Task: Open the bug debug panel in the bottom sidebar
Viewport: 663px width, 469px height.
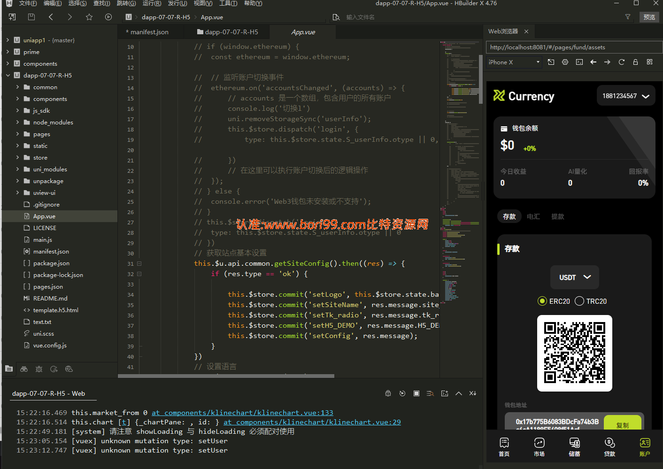Action: (39, 369)
